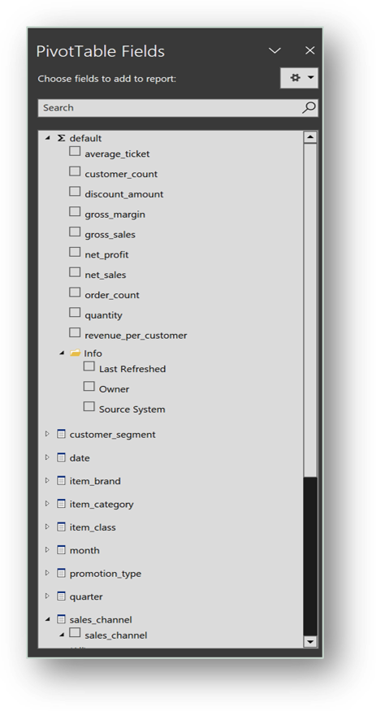The image size is (376, 711).
Task: Select the customer_segment table label
Action: point(112,435)
